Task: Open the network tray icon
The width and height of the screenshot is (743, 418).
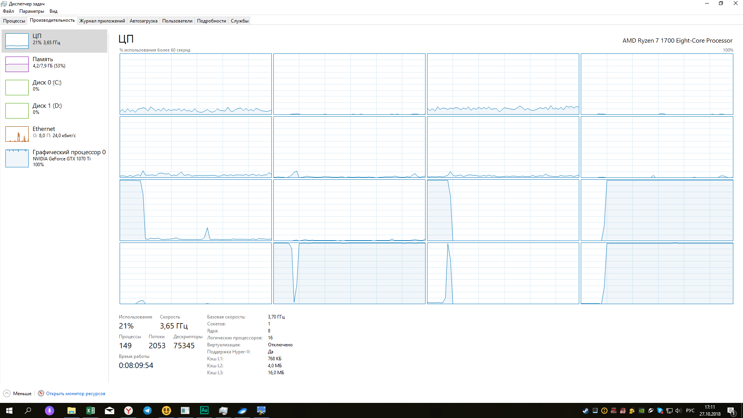Action: (x=669, y=411)
